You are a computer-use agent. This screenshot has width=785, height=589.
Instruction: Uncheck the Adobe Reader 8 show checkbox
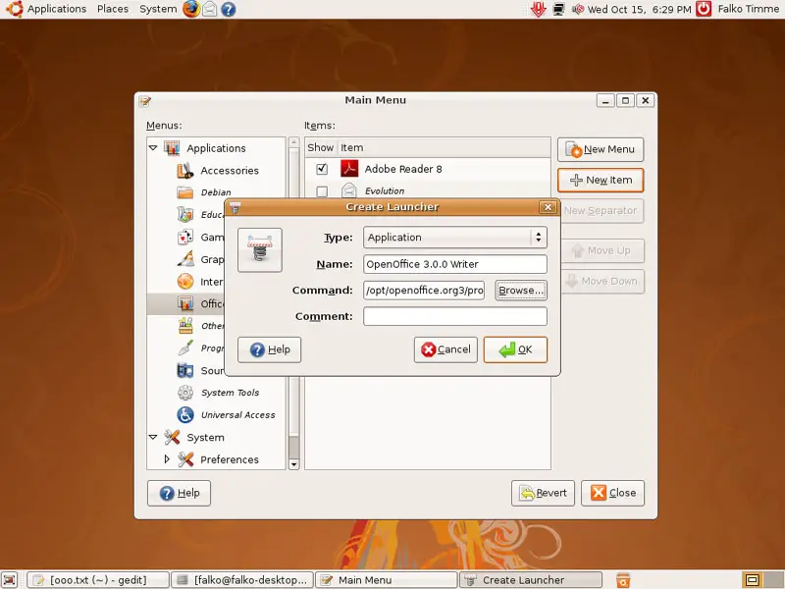pos(322,169)
